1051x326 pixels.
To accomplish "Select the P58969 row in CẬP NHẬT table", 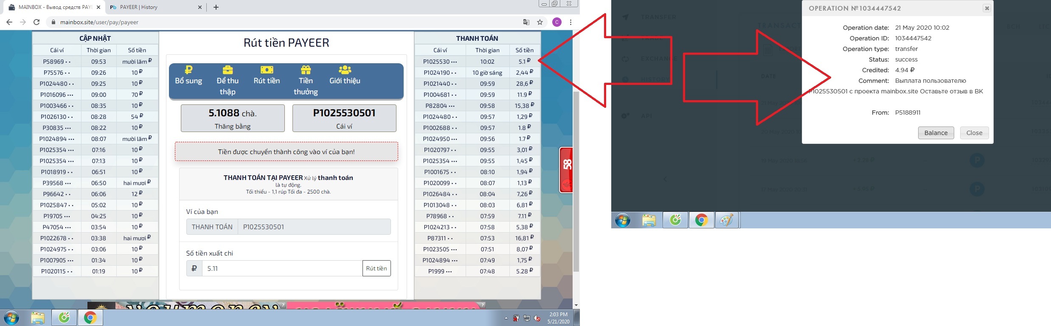I will (96, 62).
